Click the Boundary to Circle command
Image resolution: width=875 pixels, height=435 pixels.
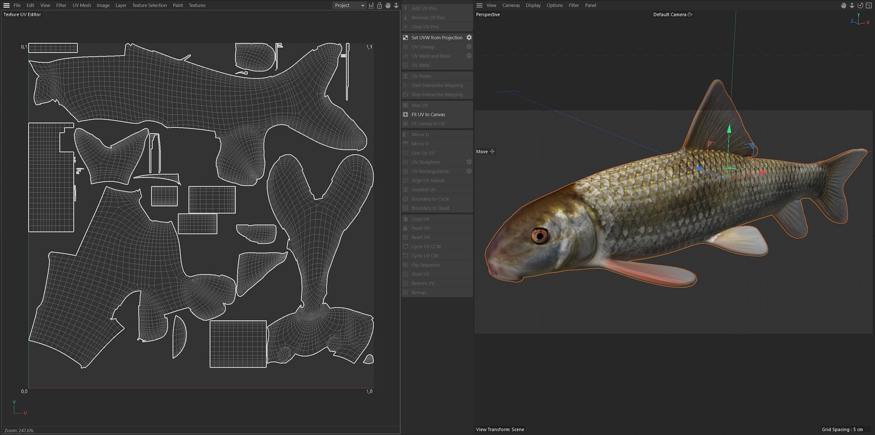coord(437,199)
